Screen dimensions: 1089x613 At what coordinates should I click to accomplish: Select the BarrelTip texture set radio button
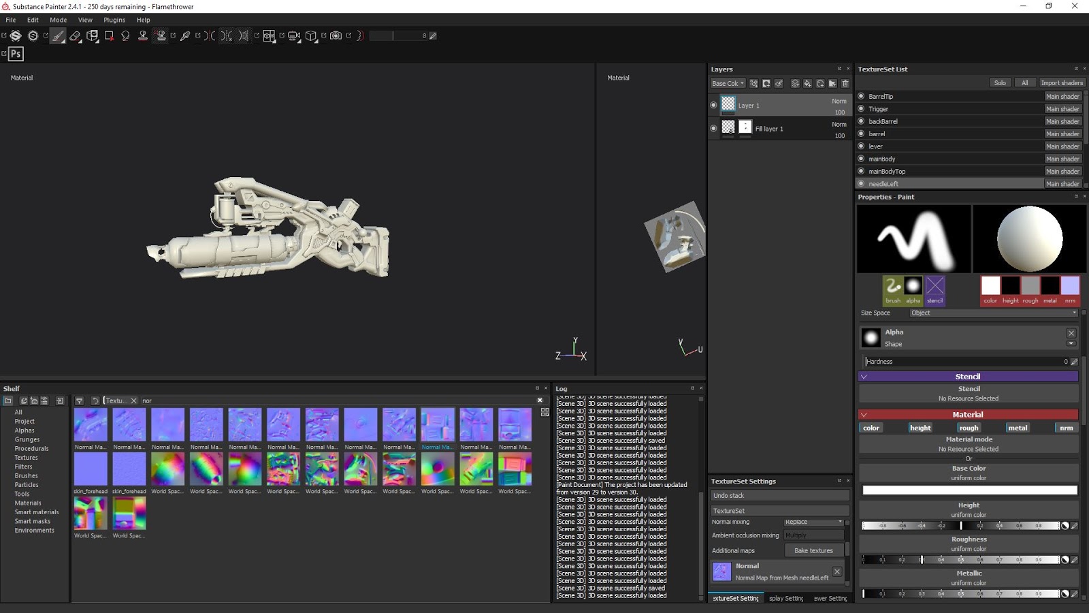click(x=862, y=97)
